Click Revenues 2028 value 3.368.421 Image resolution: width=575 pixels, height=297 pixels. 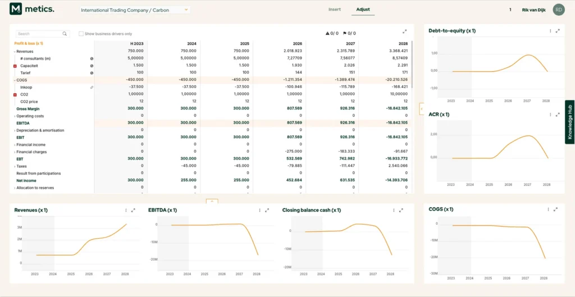[398, 51]
